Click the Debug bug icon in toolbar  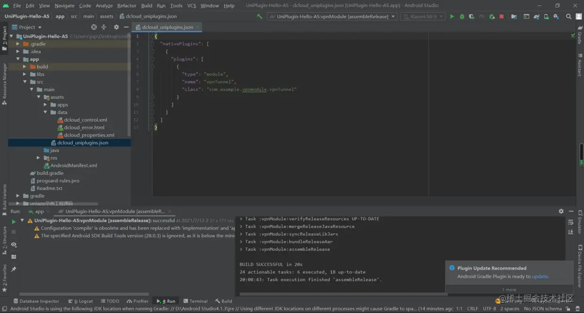click(x=462, y=16)
